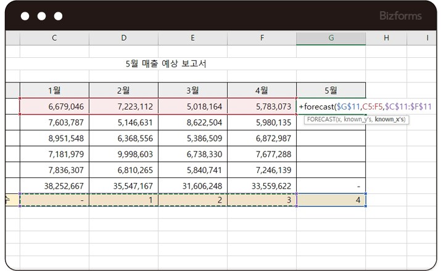The width and height of the screenshot is (441, 271).
Task: Select the 1월 header cell
Action: 54,90
